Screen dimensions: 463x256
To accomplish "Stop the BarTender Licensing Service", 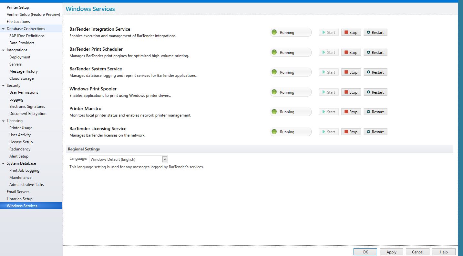I will click(x=351, y=132).
